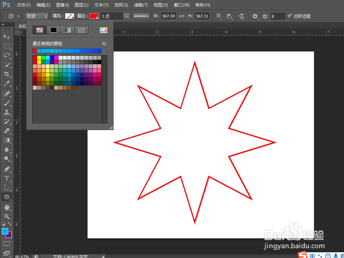Image resolution: width=344 pixels, height=258 pixels.
Task: Open the Image menu
Action: tap(62, 5)
